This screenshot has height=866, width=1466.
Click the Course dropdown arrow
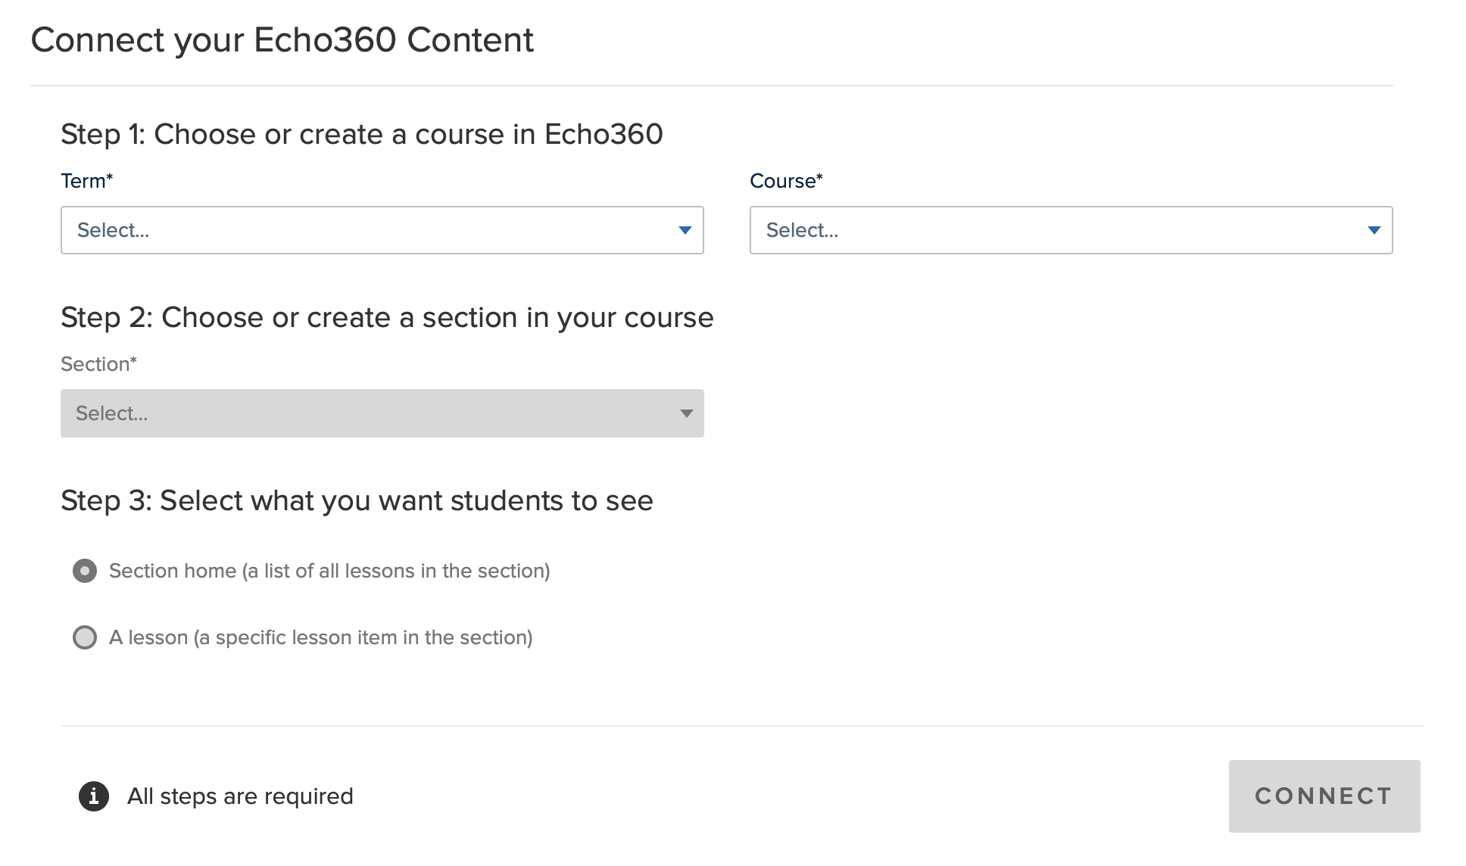click(x=1374, y=230)
